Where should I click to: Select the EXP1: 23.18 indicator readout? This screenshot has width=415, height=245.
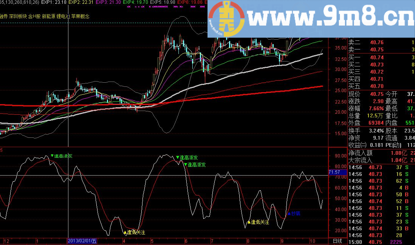click(x=54, y=2)
